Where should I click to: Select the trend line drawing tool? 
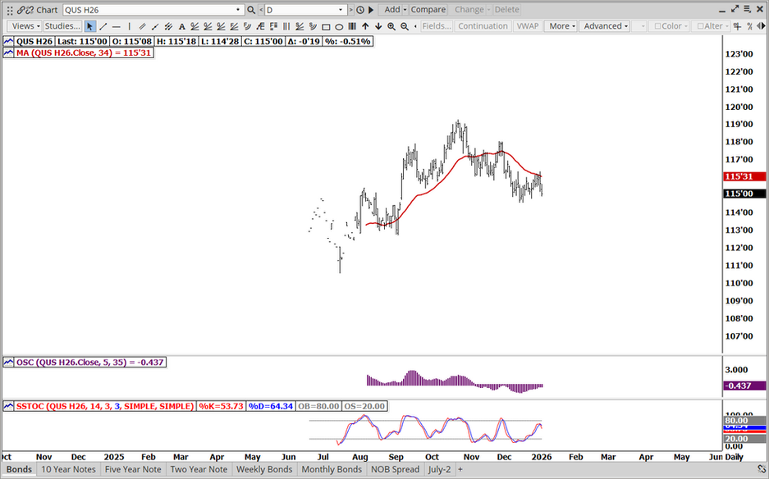pyautogui.click(x=103, y=26)
